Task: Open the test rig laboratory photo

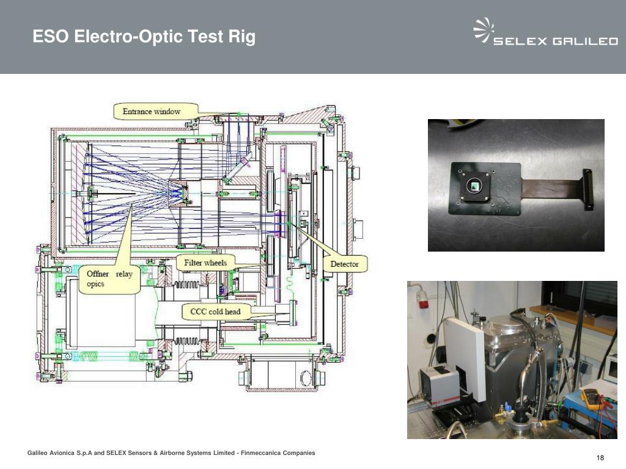Action: click(x=512, y=360)
